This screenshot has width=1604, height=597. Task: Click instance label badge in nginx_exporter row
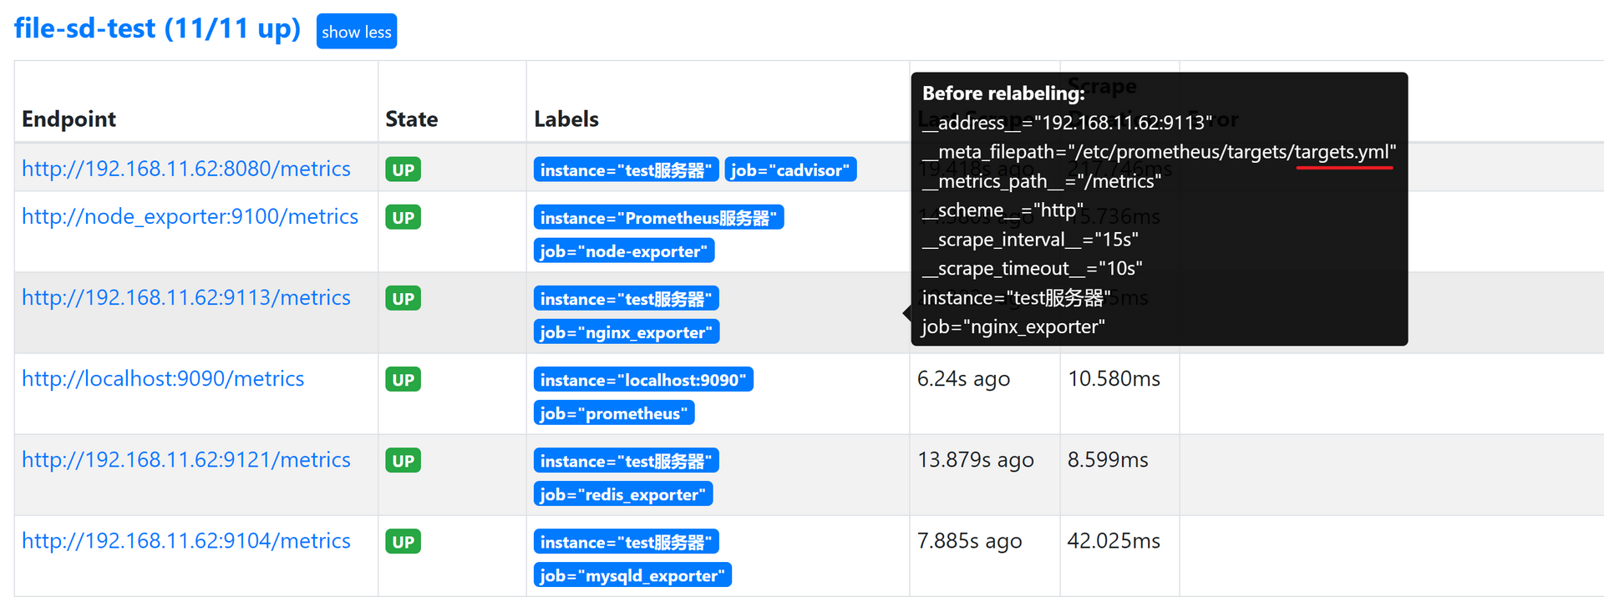[x=627, y=298]
